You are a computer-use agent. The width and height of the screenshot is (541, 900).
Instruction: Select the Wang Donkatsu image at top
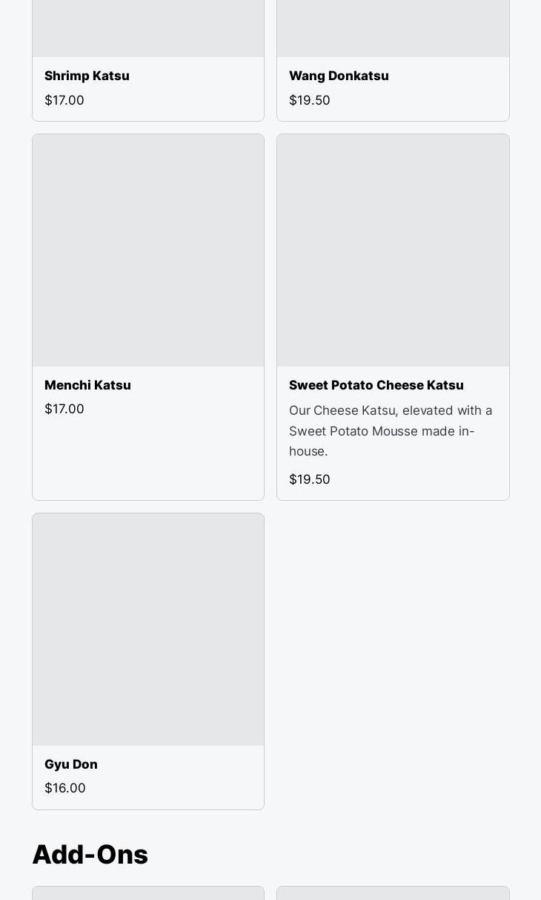click(393, 28)
